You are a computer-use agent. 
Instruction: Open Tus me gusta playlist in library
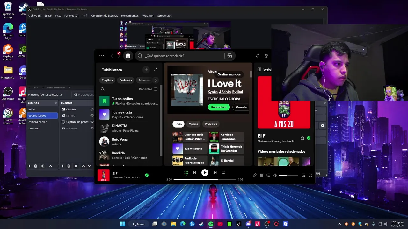tap(129, 114)
